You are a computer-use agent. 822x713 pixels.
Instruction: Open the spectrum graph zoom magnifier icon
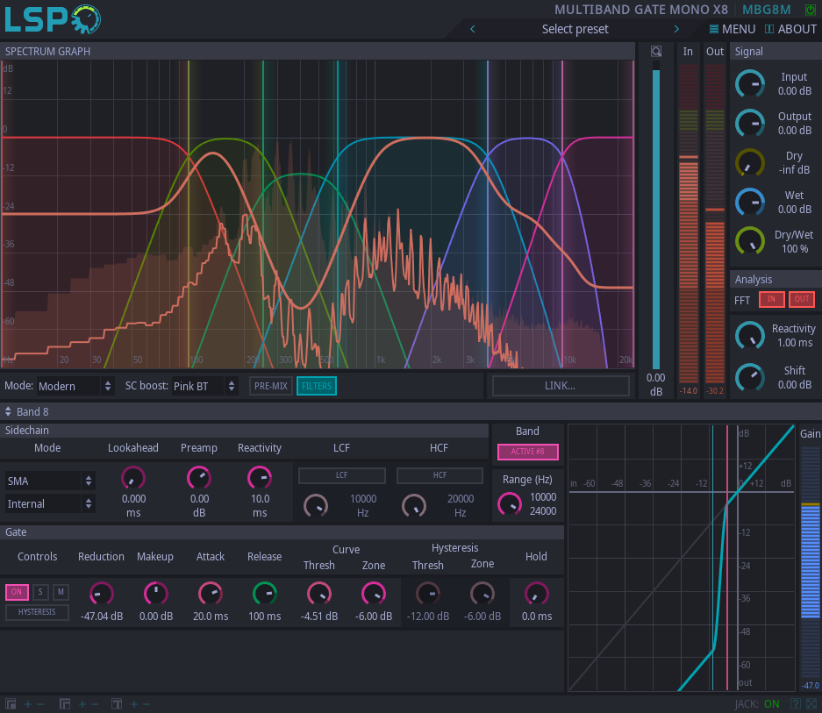coord(655,51)
